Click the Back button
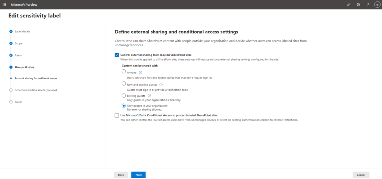This screenshot has width=382, height=179. pos(121,175)
